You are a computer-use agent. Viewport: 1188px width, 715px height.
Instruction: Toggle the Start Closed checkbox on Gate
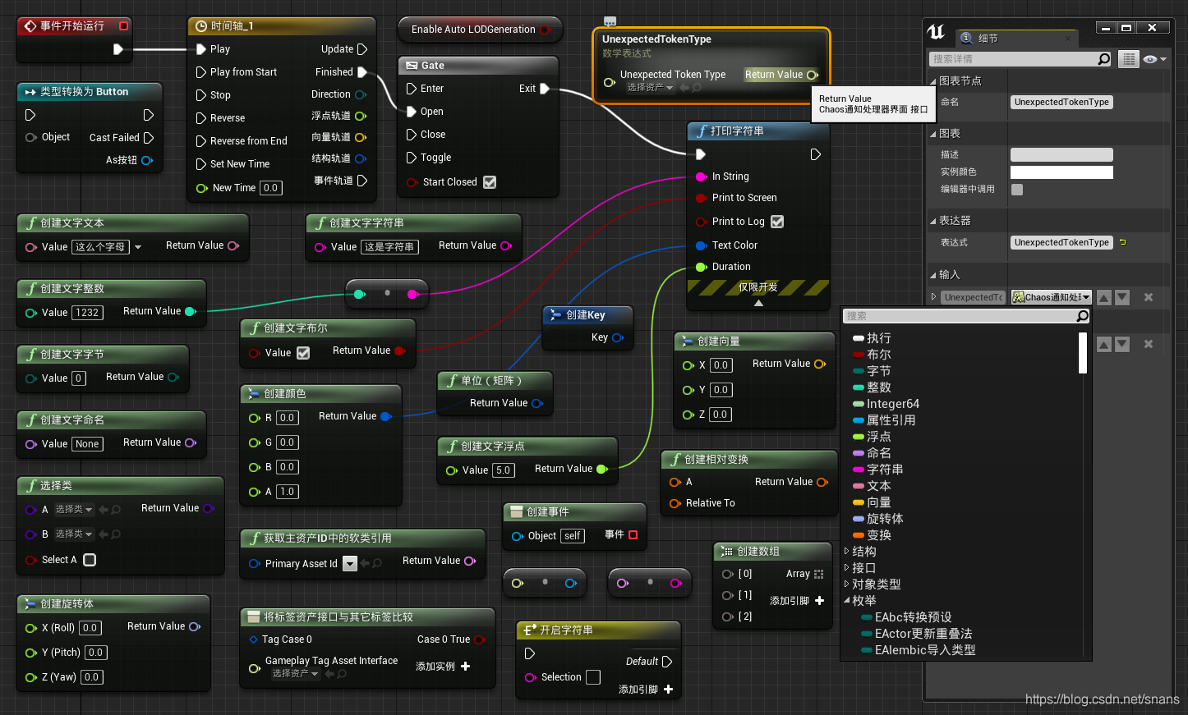coord(490,182)
